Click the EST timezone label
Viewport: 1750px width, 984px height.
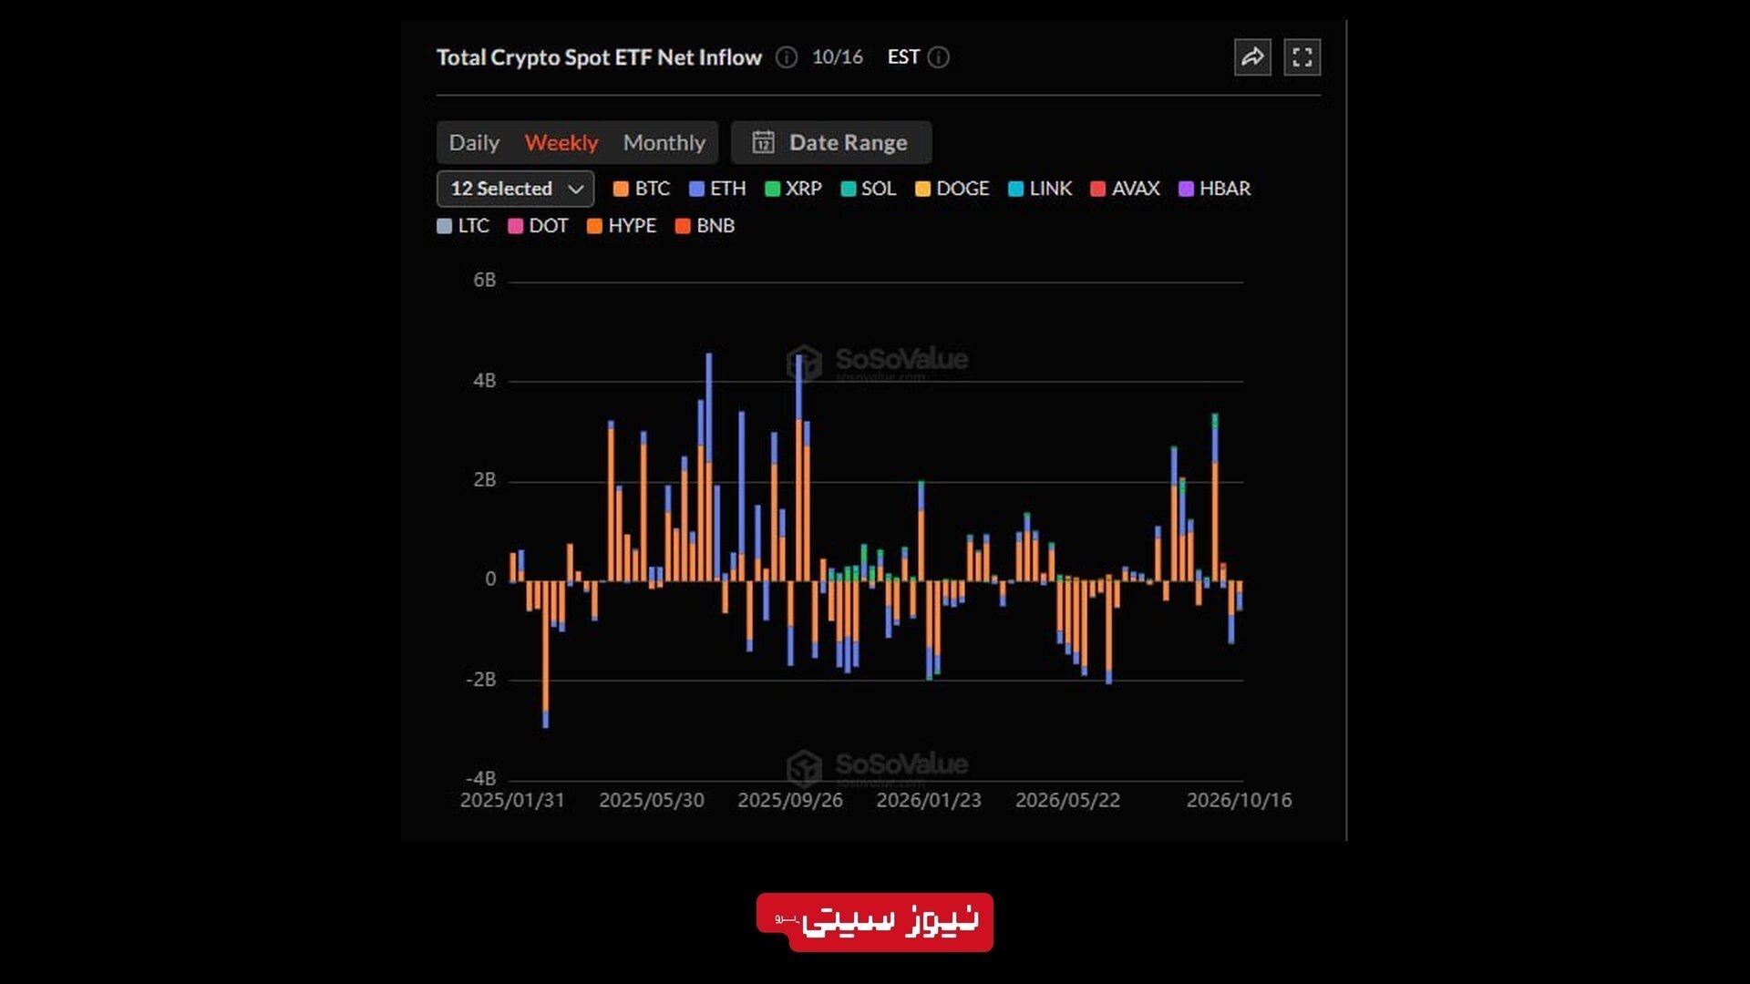[903, 57]
